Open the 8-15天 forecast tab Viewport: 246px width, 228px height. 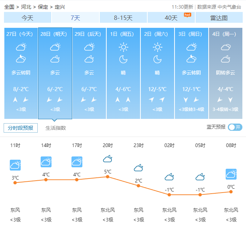(x=123, y=18)
